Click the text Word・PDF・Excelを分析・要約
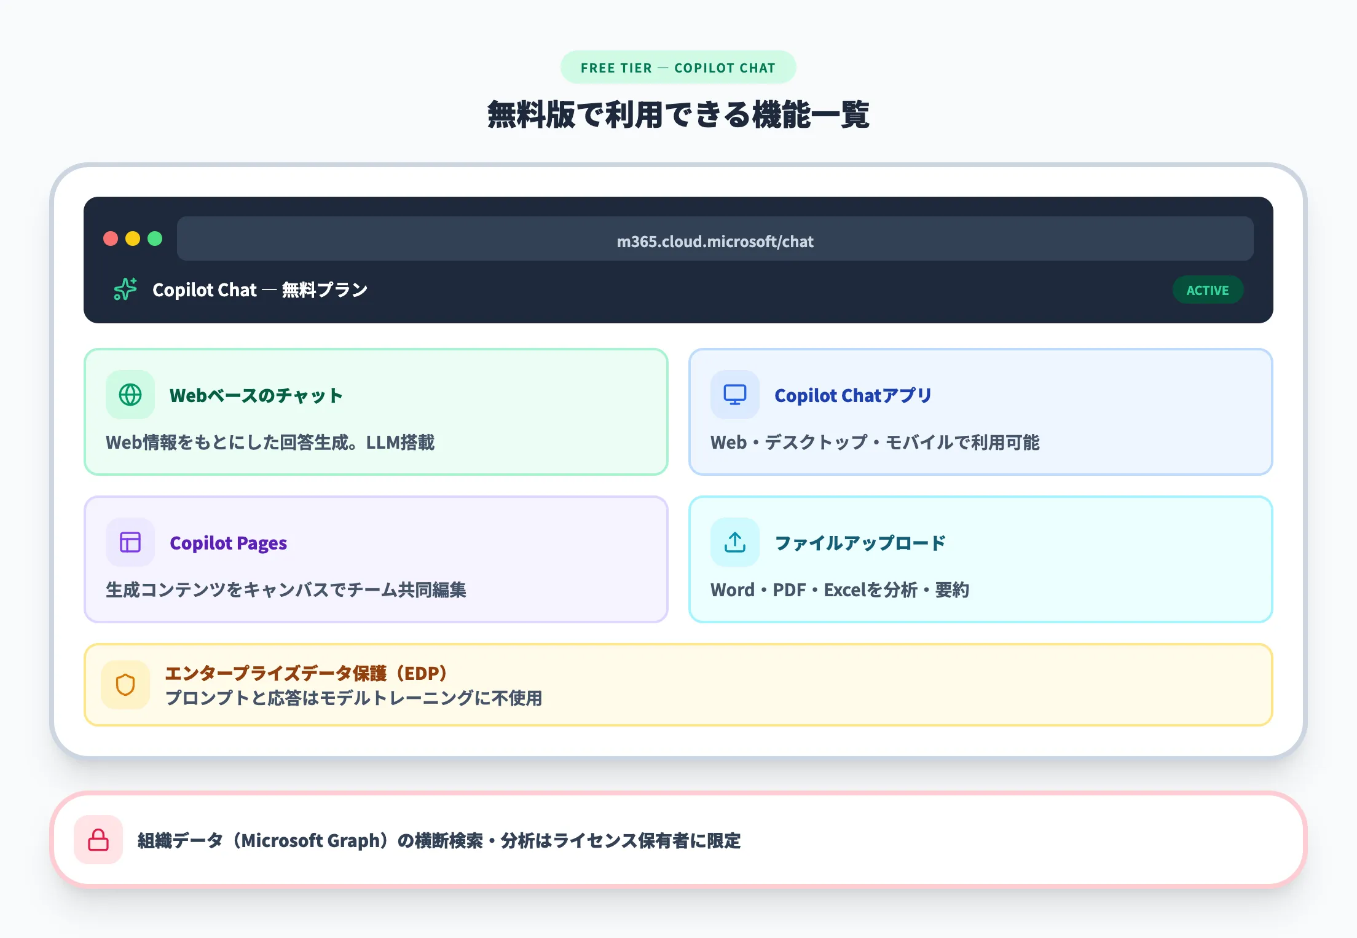 coord(840,589)
